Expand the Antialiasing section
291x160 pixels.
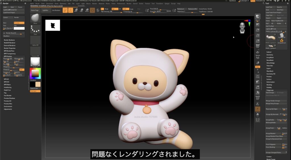8,87
